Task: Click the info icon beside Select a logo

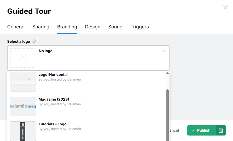Action: [34, 41]
